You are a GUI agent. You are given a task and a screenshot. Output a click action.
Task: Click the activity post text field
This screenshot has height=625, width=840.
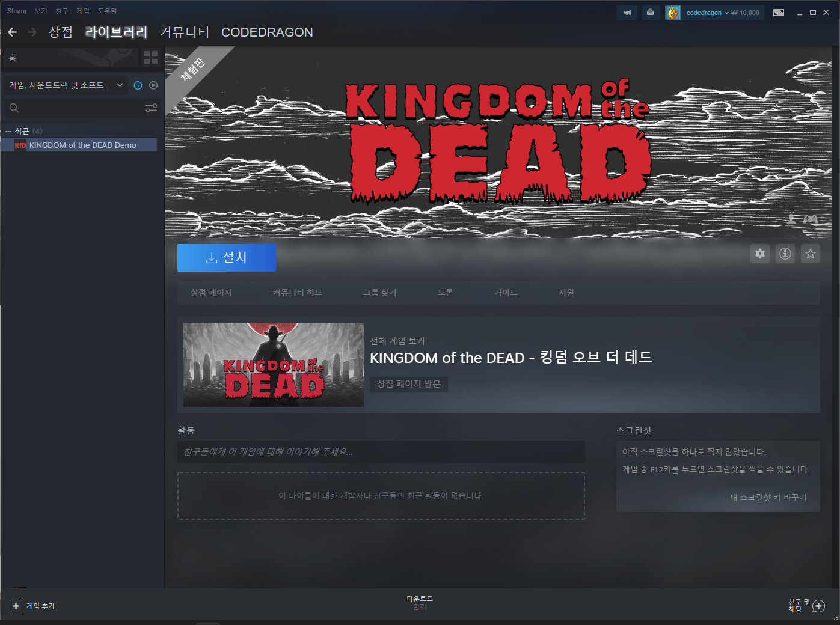(381, 452)
